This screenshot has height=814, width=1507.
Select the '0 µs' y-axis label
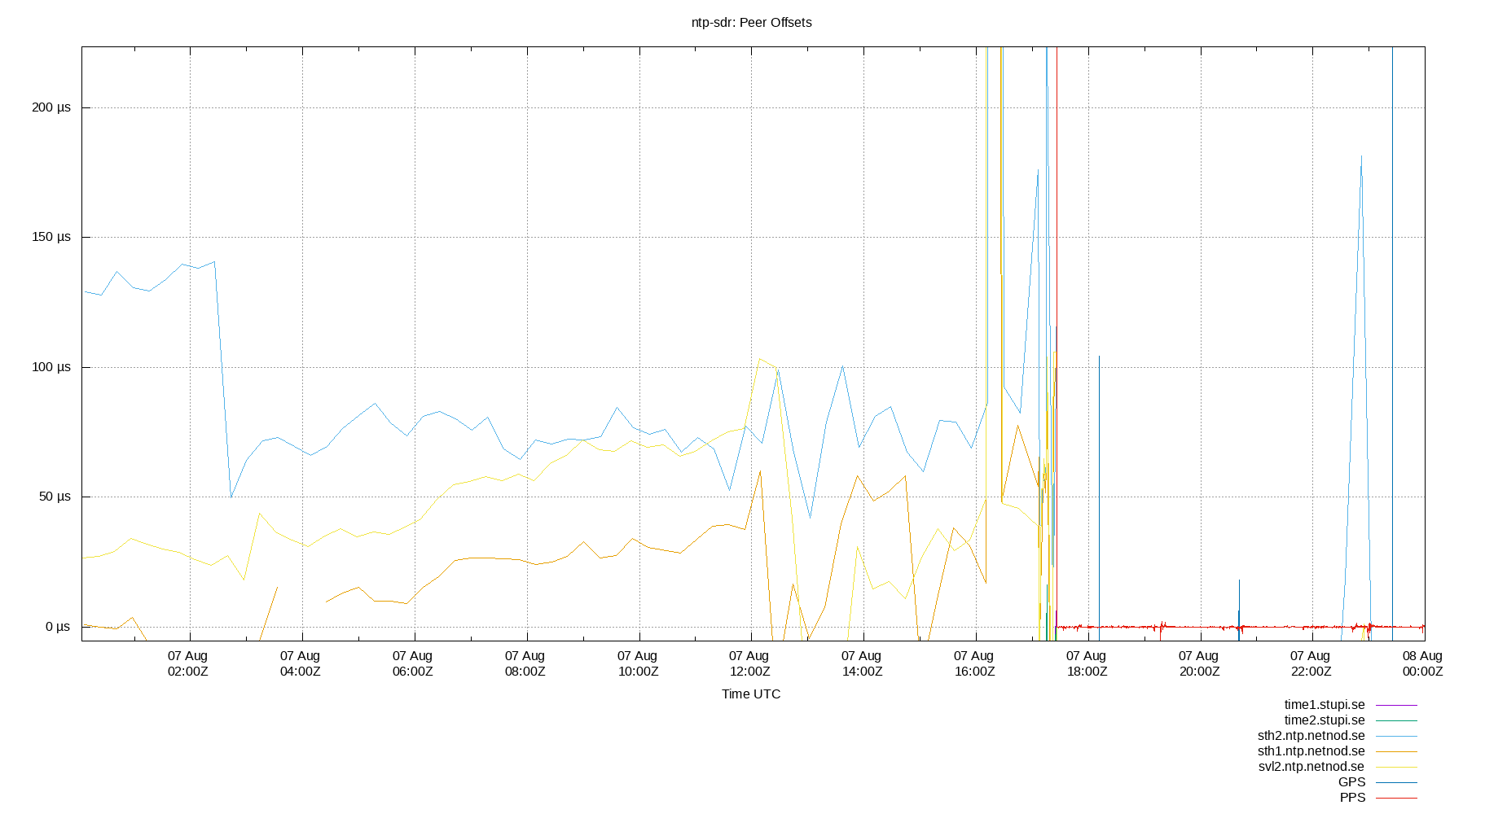[58, 627]
